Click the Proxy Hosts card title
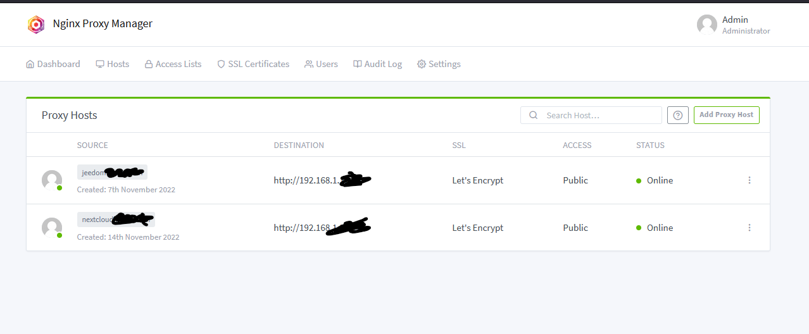This screenshot has height=334, width=809. (x=70, y=115)
